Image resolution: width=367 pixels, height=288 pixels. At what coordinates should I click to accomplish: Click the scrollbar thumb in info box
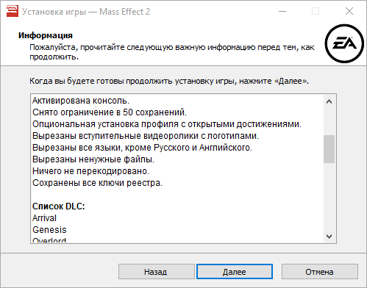pos(329,149)
